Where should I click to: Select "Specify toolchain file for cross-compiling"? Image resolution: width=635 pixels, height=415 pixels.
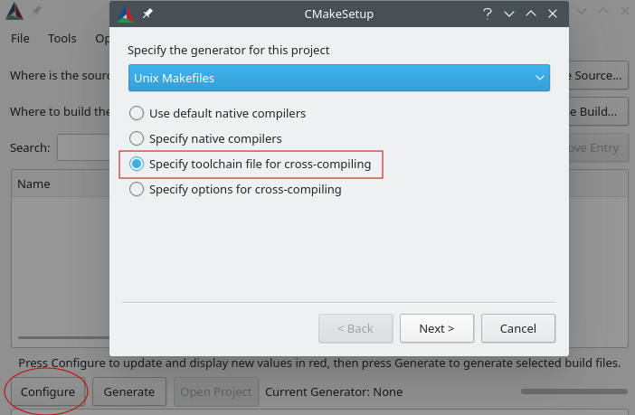[137, 165]
